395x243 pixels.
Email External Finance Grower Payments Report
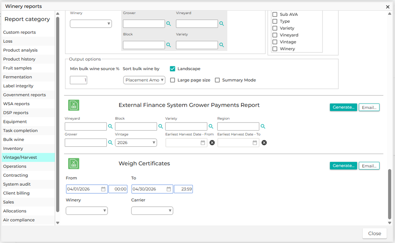[x=369, y=107]
